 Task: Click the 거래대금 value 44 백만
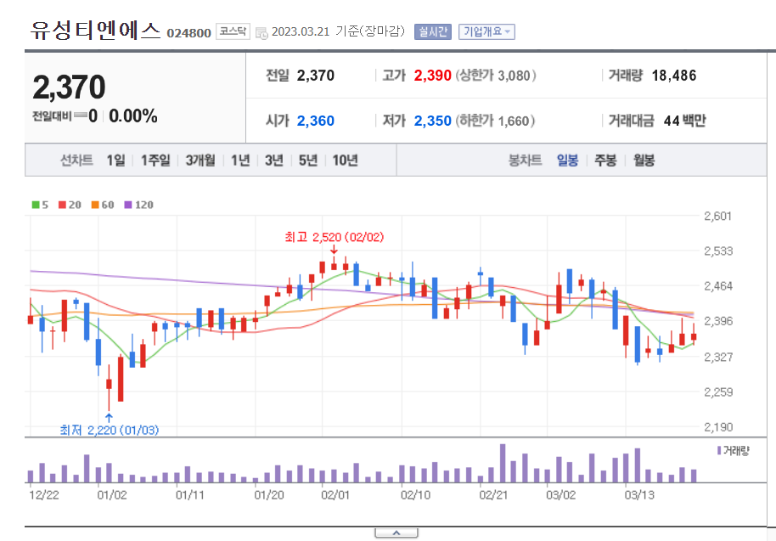[685, 121]
